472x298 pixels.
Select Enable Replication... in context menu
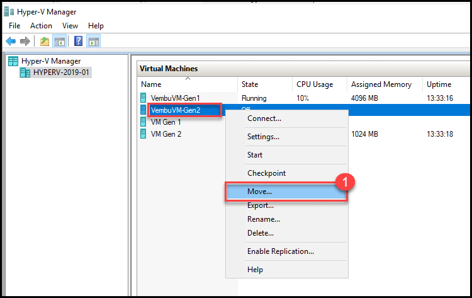(280, 251)
